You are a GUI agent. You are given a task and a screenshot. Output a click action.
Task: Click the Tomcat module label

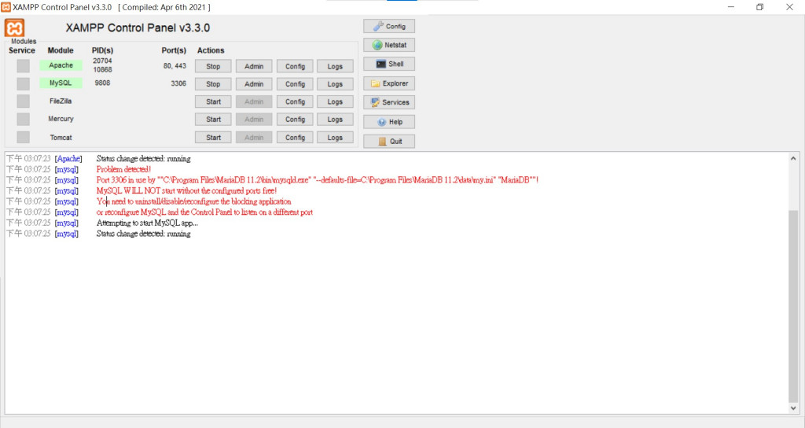coord(61,137)
